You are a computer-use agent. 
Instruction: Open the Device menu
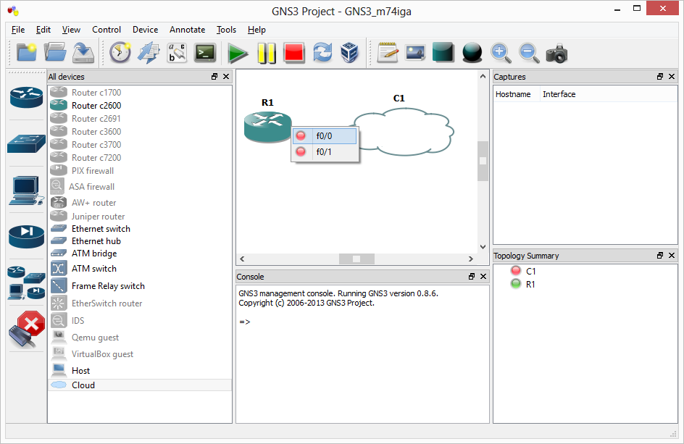[x=145, y=30]
